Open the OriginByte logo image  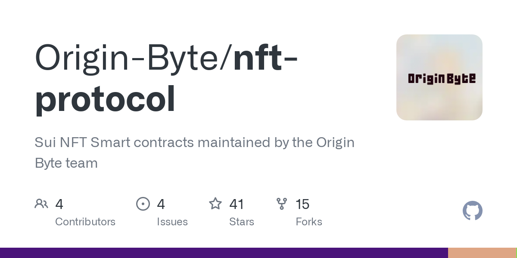click(x=439, y=77)
